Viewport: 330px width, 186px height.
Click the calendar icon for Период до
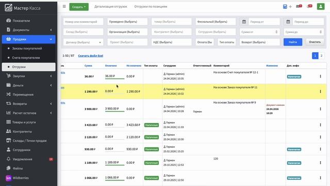point(288,22)
